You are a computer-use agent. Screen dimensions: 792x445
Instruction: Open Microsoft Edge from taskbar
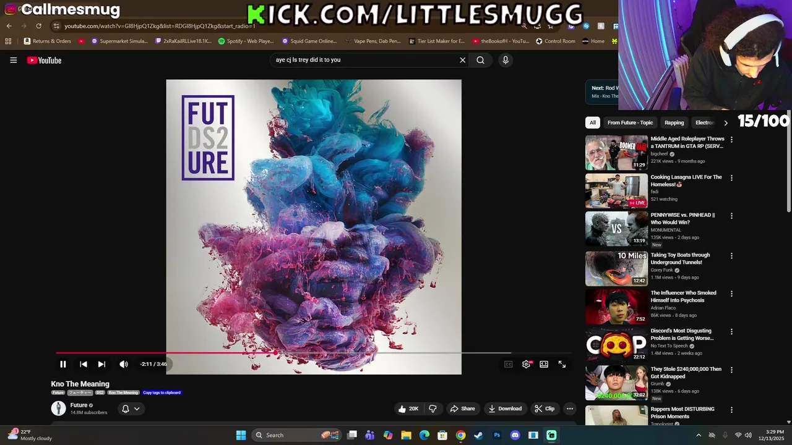pos(424,435)
